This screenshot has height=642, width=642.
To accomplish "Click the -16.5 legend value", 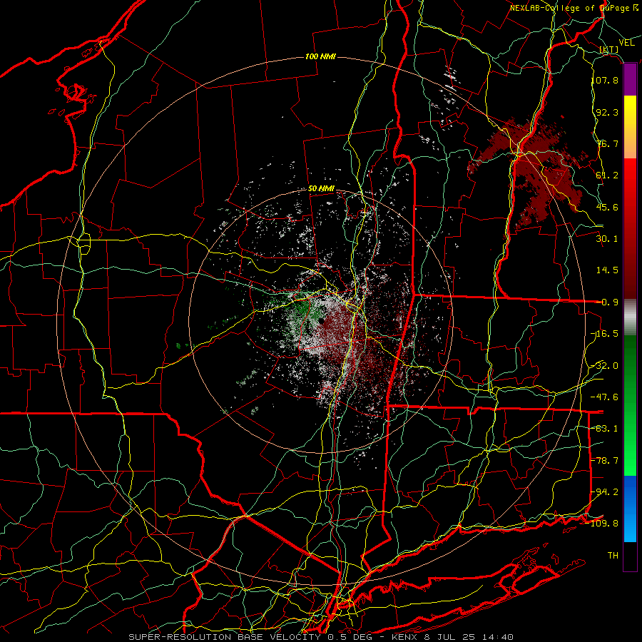I will coord(605,334).
